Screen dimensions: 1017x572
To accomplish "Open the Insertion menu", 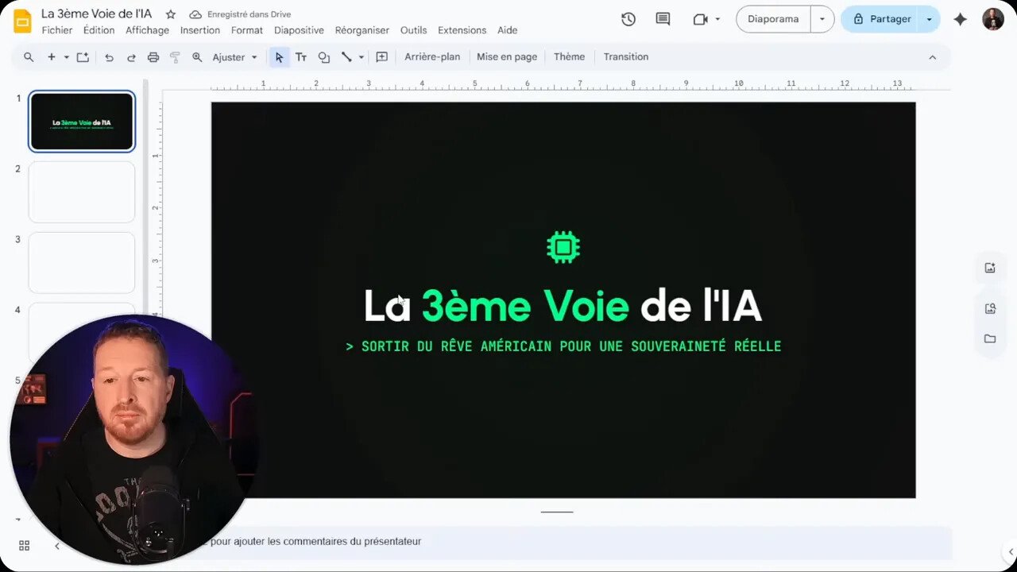I will [x=199, y=30].
